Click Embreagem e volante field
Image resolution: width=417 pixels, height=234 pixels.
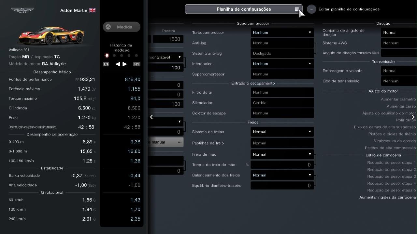click(x=399, y=71)
